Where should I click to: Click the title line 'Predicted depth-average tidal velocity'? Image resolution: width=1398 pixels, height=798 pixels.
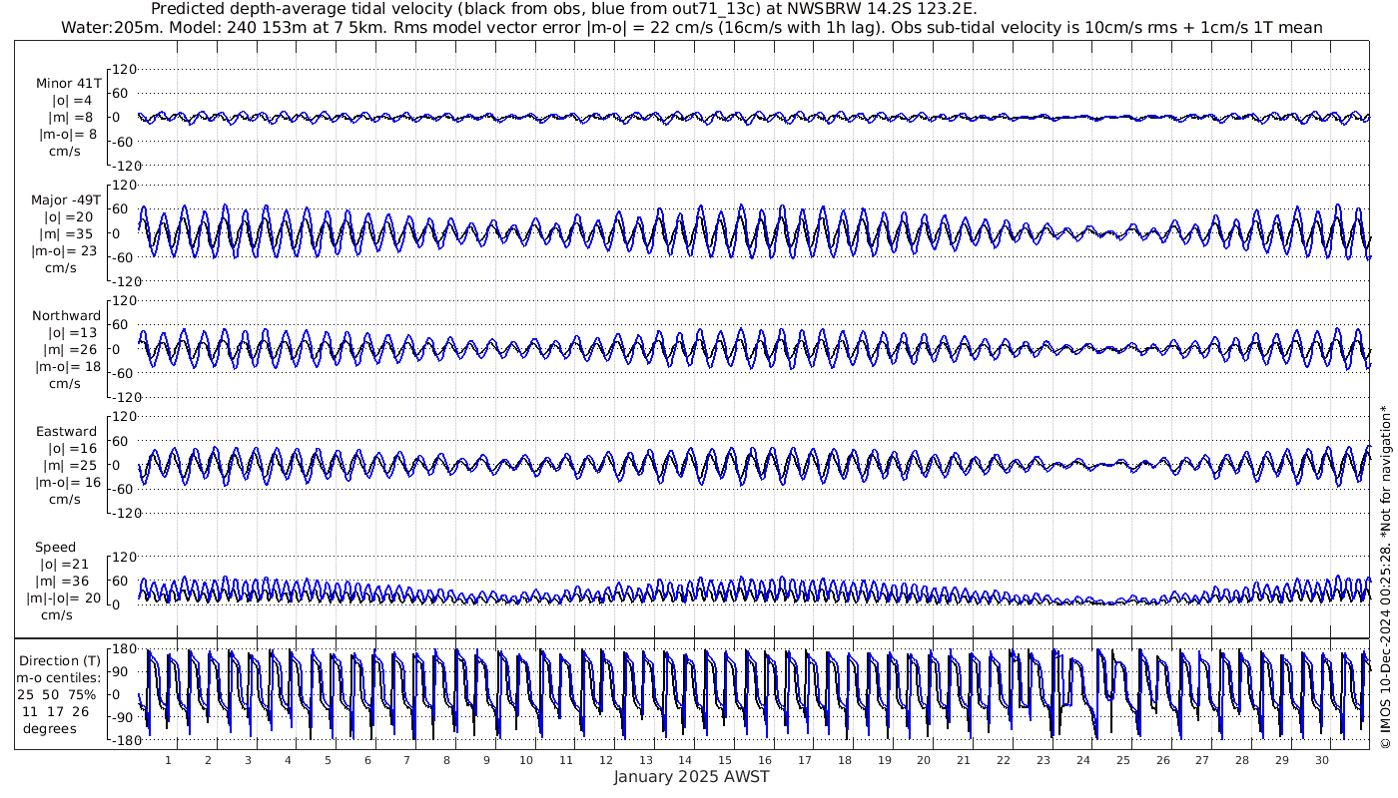click(564, 9)
